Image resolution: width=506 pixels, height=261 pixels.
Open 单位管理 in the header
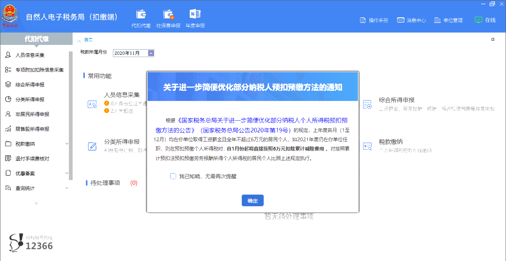(x=448, y=20)
